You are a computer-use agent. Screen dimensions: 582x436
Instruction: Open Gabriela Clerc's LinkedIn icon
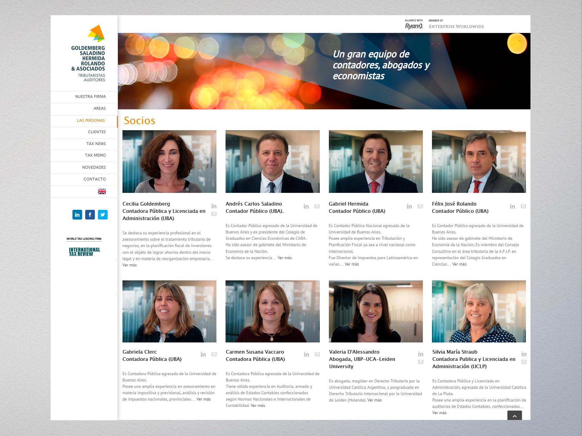[203, 354]
